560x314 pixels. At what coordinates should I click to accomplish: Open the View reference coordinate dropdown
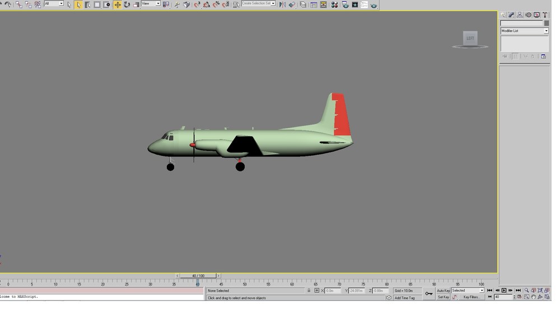[x=151, y=3]
